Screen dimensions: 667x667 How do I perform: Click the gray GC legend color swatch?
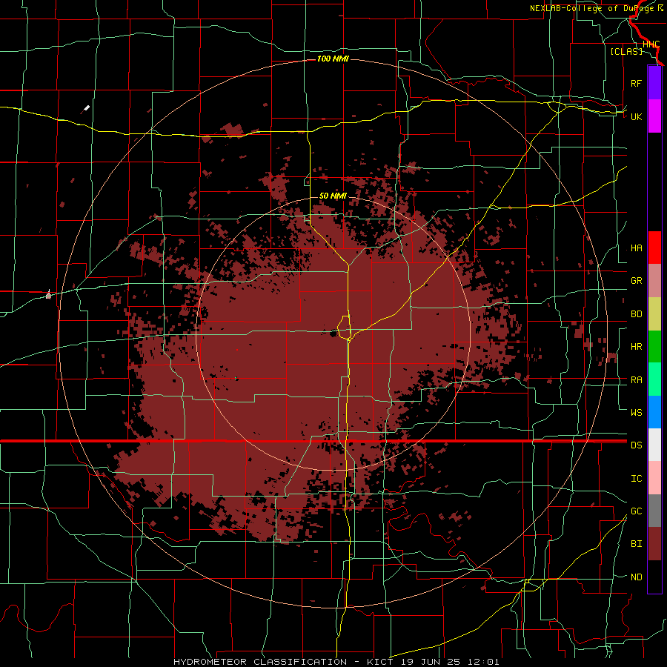[x=654, y=511]
